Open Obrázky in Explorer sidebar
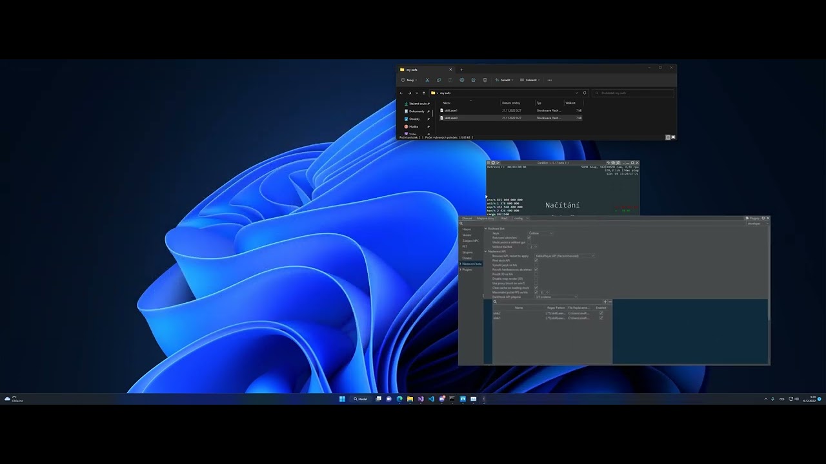The image size is (826, 464). click(x=414, y=119)
